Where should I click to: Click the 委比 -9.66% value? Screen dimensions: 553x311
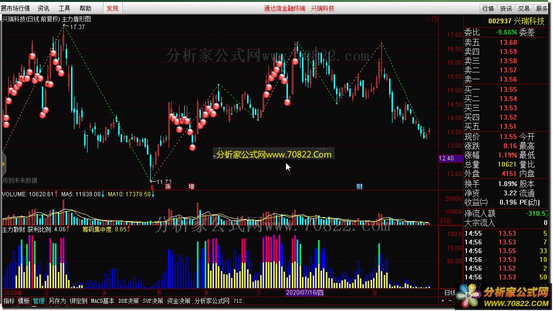point(506,33)
